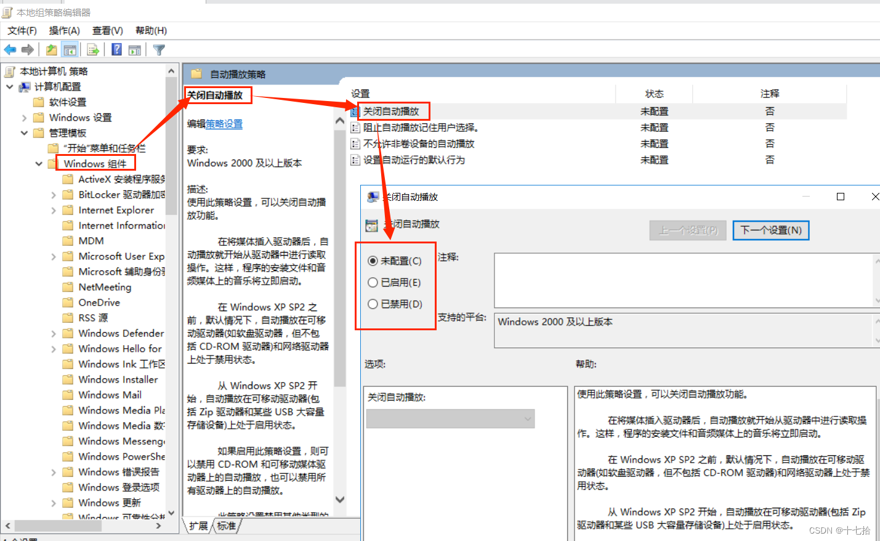The height and width of the screenshot is (541, 880).
Task: Expand the Windows Defender tree node
Action: [x=55, y=333]
